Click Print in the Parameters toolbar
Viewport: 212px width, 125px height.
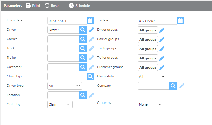(x=33, y=6)
